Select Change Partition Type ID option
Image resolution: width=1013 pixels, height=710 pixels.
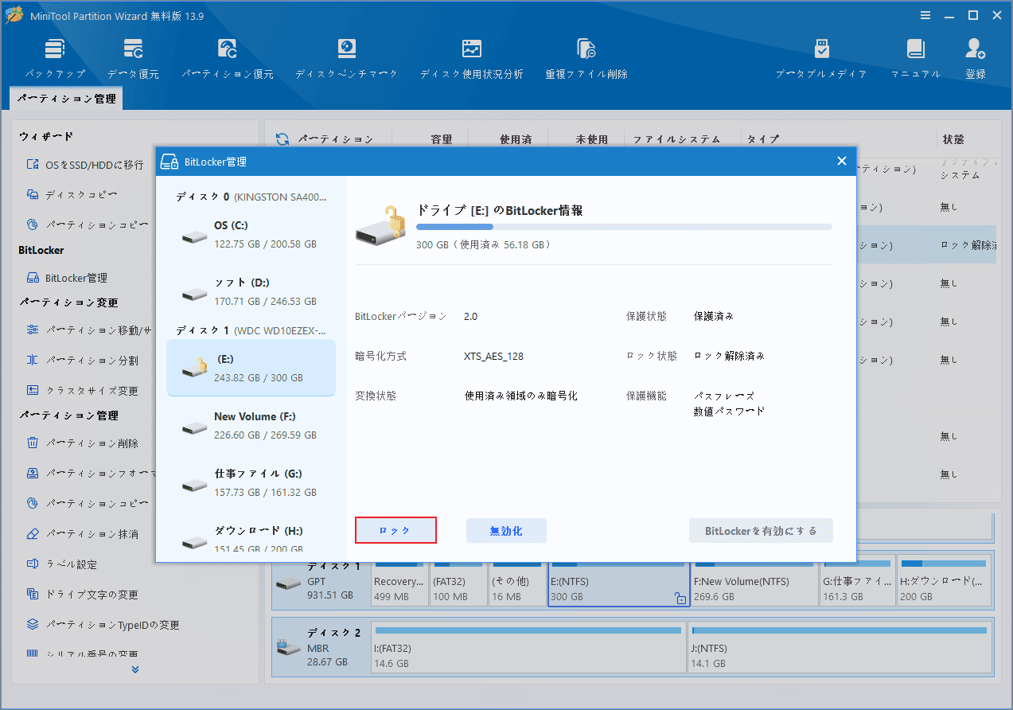pyautogui.click(x=103, y=625)
